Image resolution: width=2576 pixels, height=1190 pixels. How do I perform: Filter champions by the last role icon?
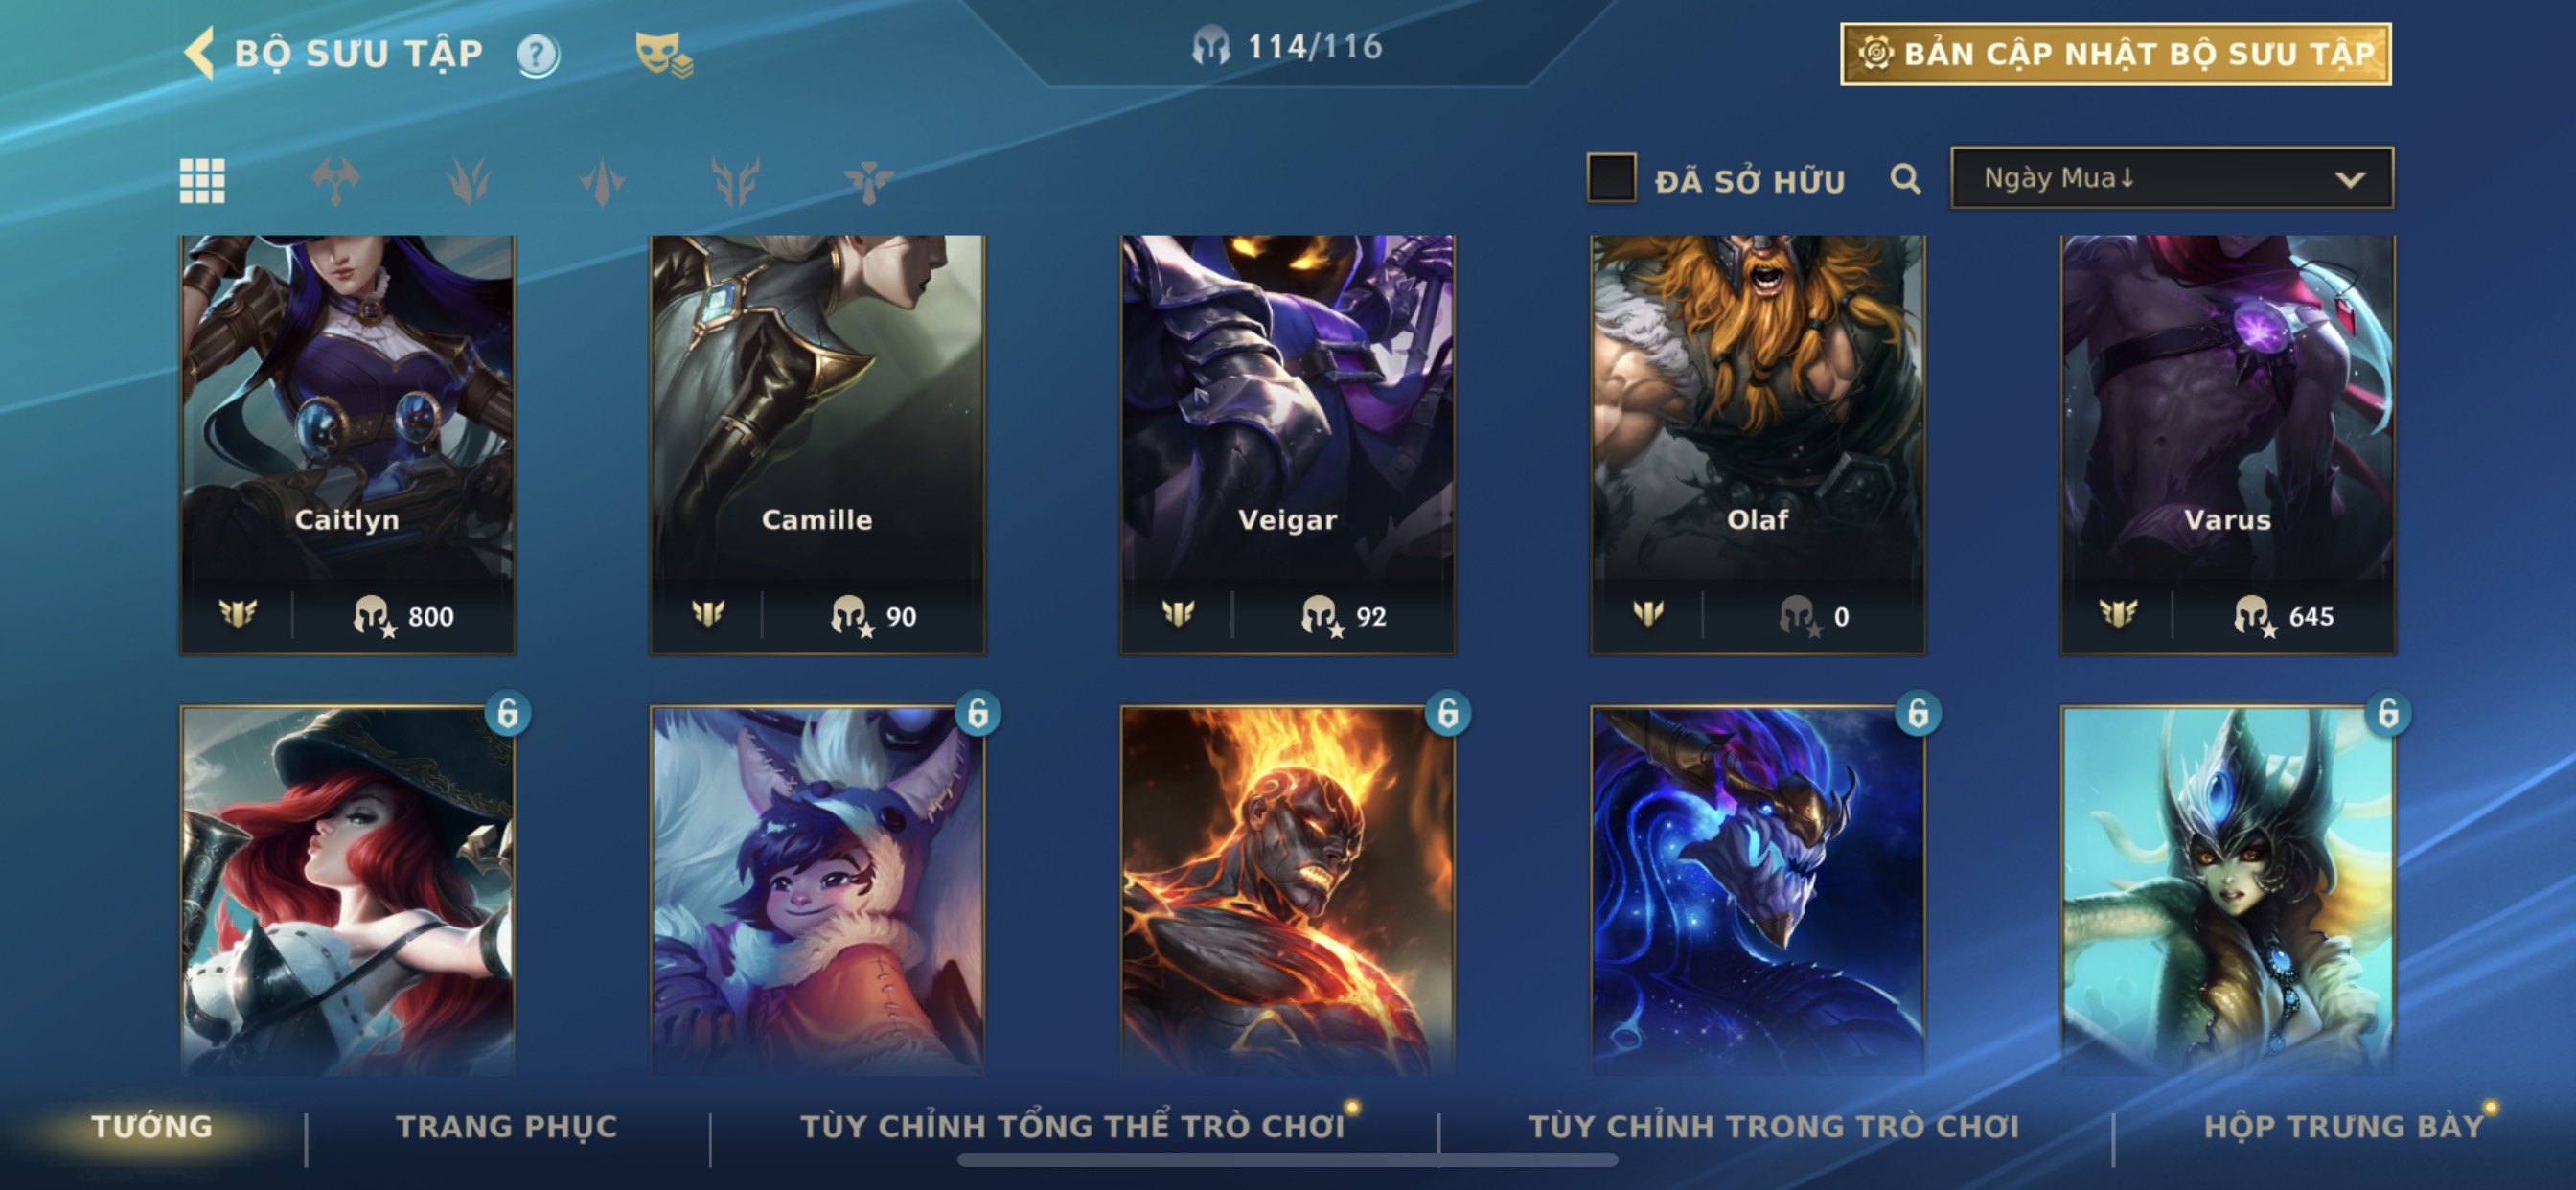coord(868,181)
